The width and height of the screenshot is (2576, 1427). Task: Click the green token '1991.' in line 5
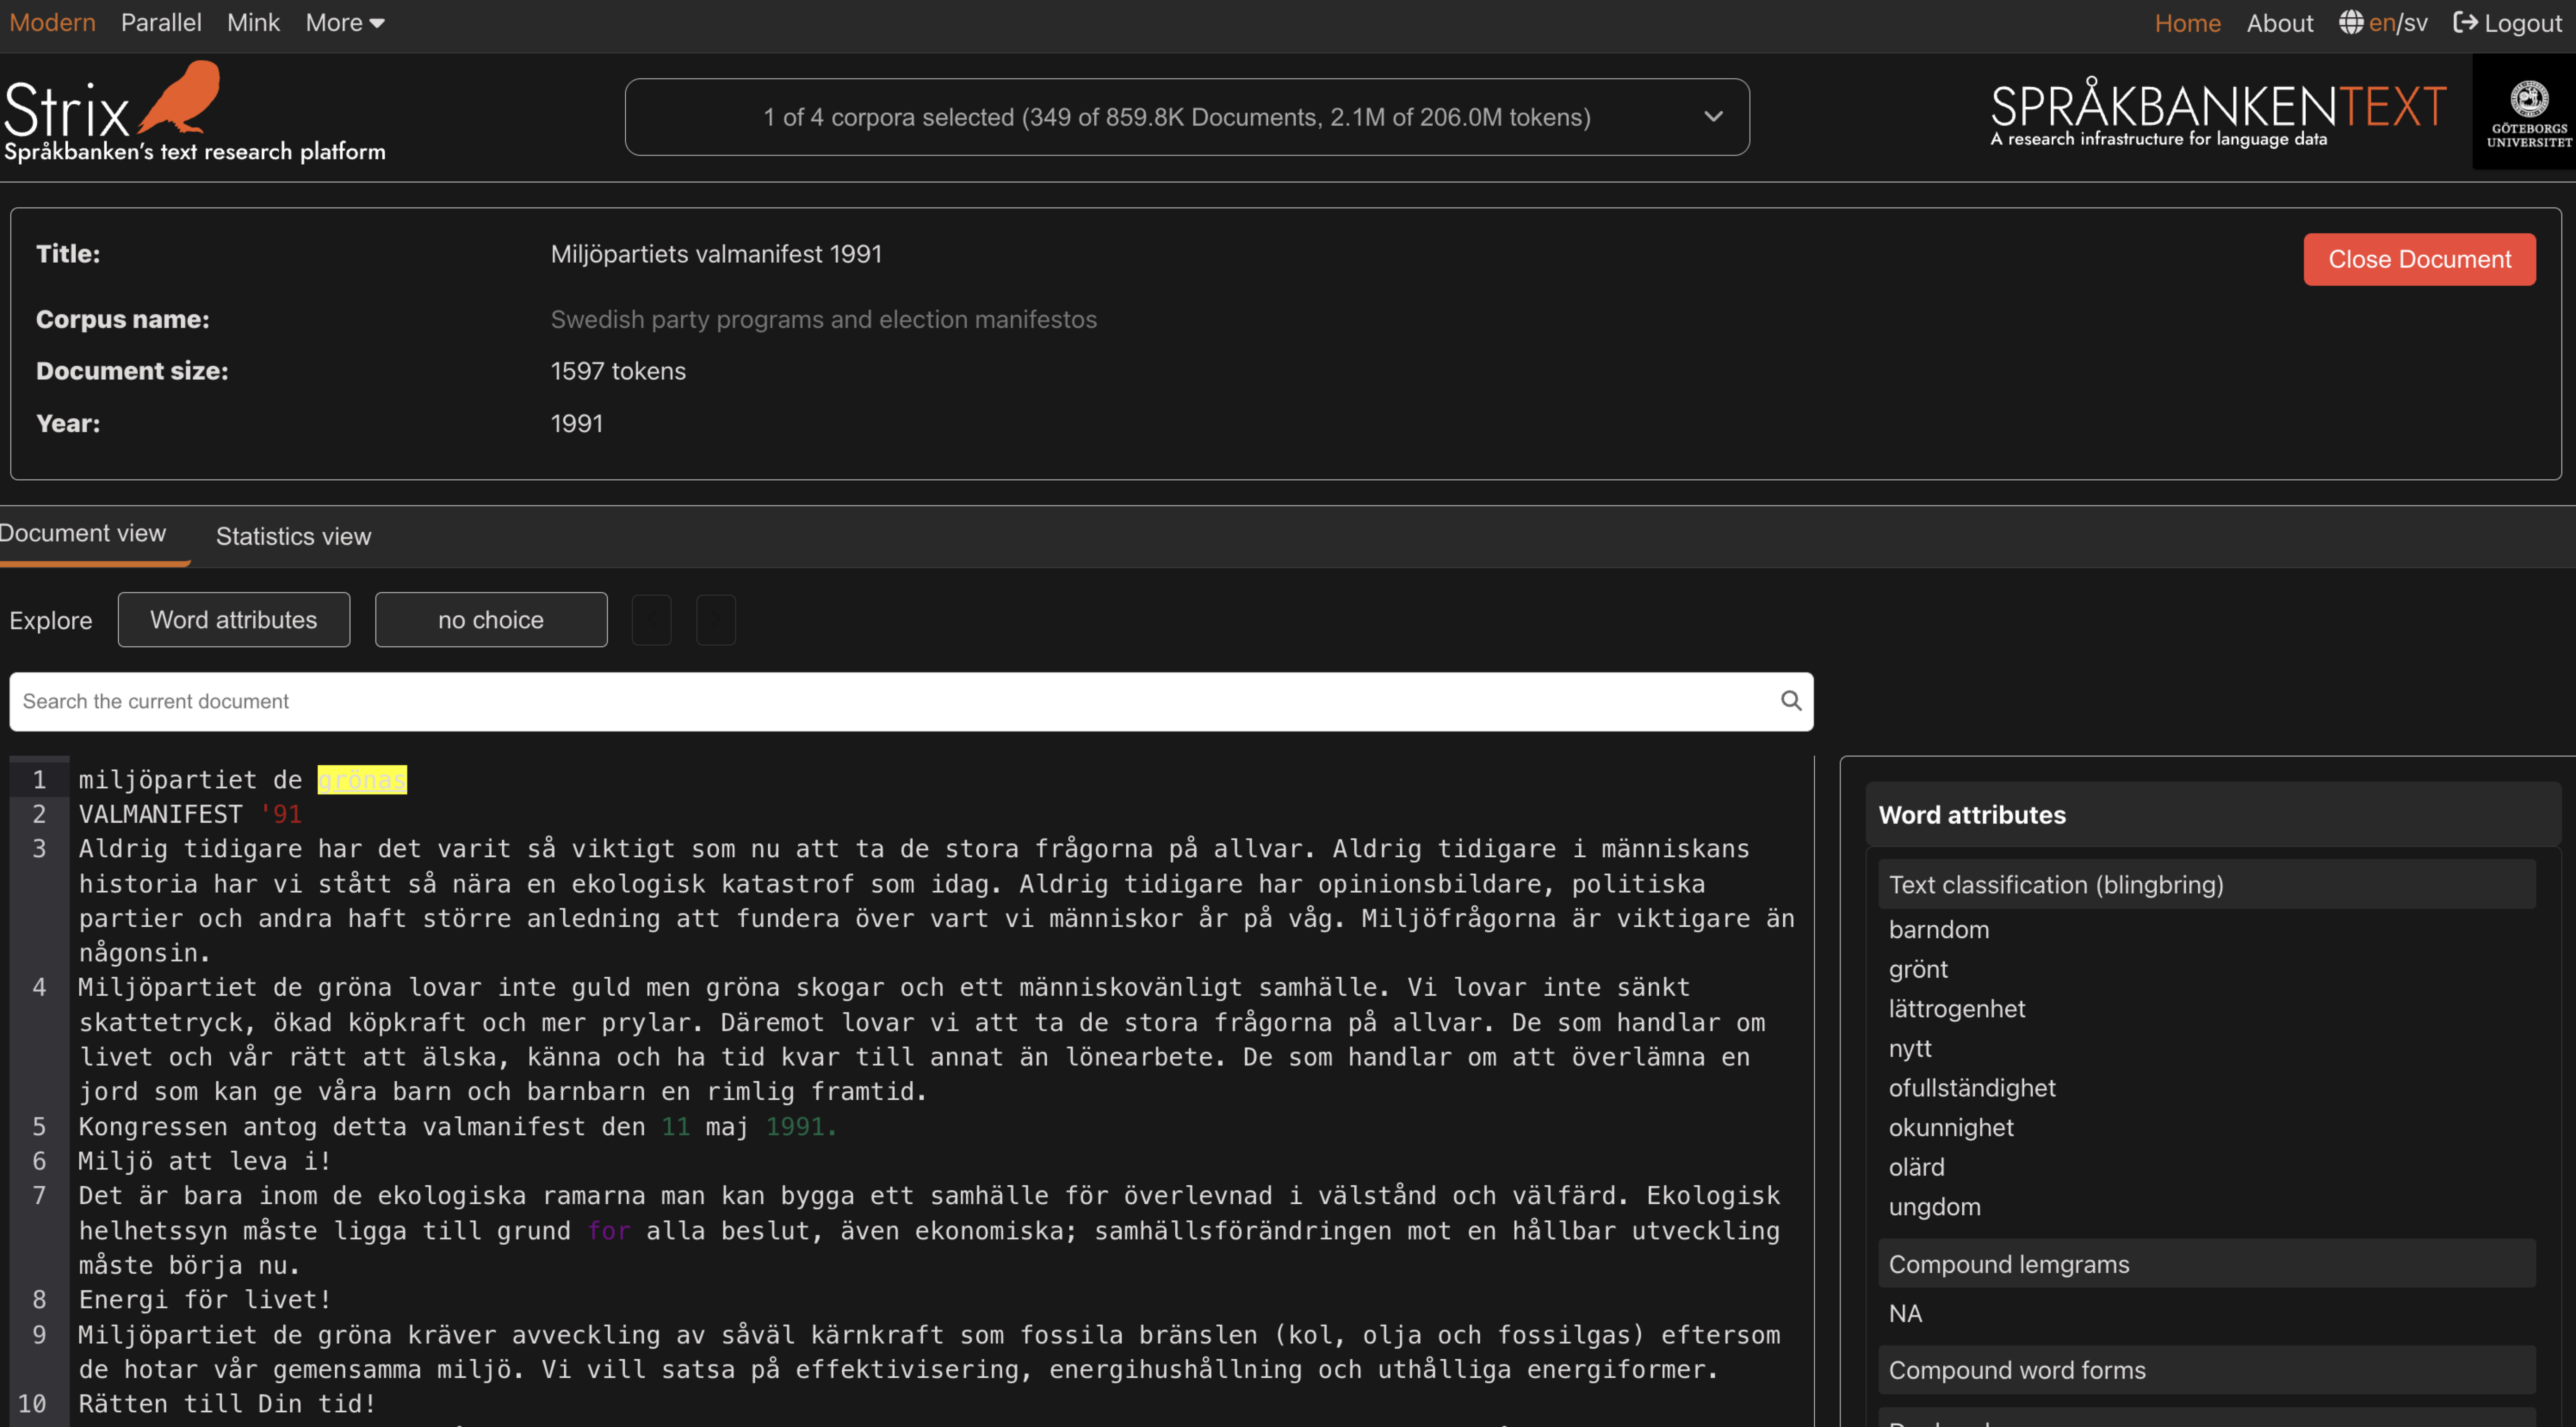click(801, 1127)
